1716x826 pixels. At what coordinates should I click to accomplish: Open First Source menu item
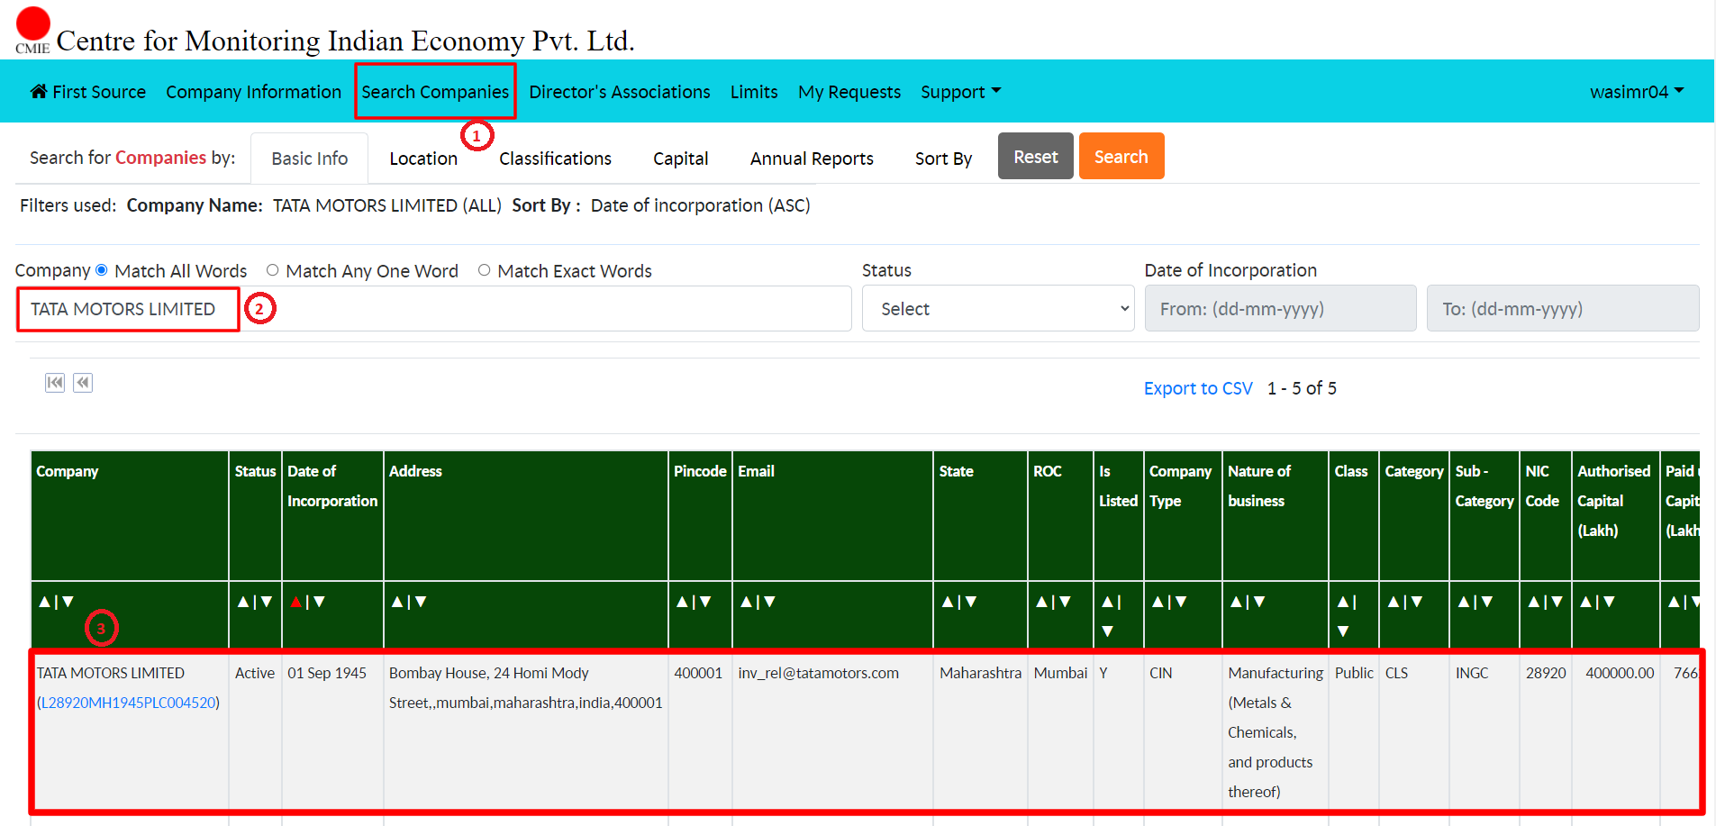point(99,92)
